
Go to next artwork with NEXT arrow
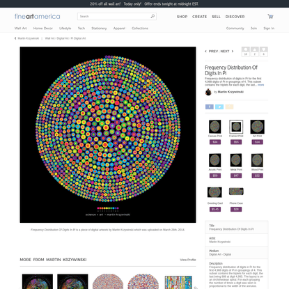point(233,52)
